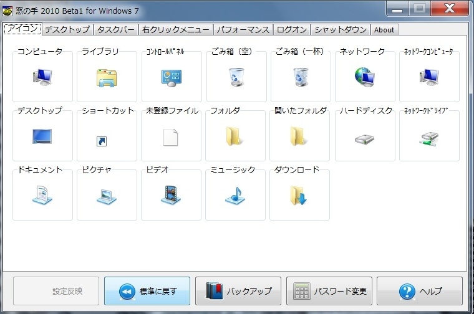
Task: Select the ネットワーク globe icon
Action: pyautogui.click(x=365, y=77)
